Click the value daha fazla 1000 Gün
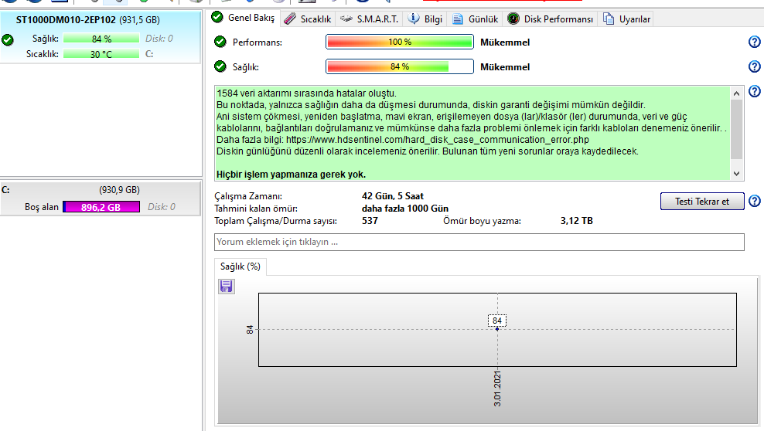Screen dimensions: 764x431 405,209
